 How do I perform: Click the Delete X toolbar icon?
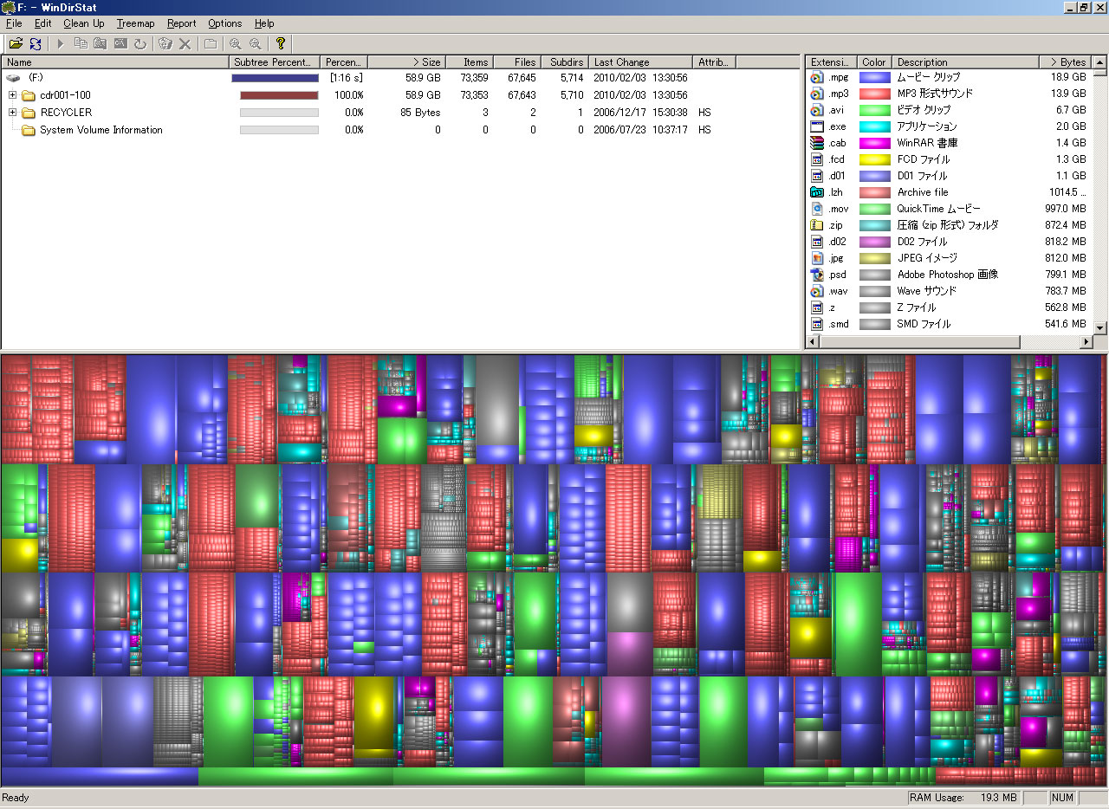(x=185, y=43)
